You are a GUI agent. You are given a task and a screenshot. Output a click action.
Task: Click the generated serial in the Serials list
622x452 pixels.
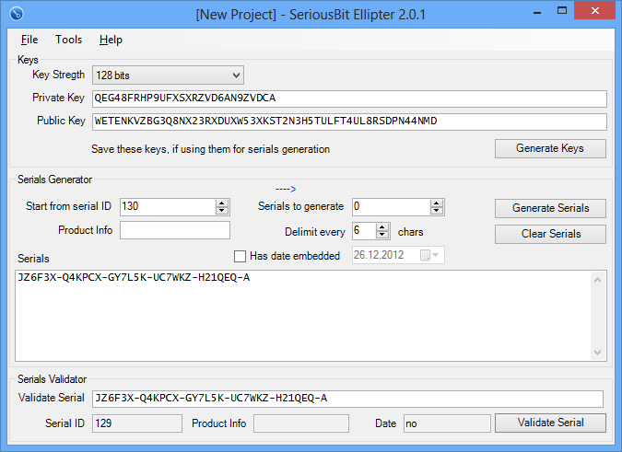pos(134,278)
